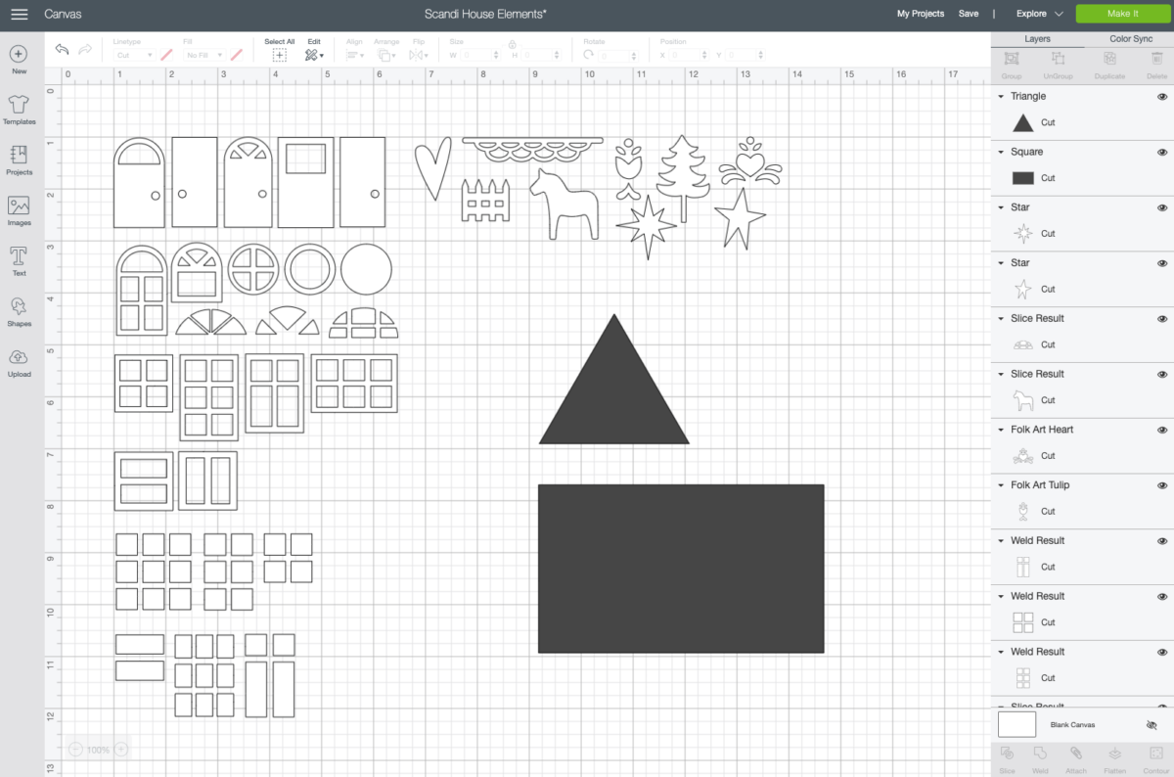
Task: Click the Linetype color swatch
Action: (166, 56)
